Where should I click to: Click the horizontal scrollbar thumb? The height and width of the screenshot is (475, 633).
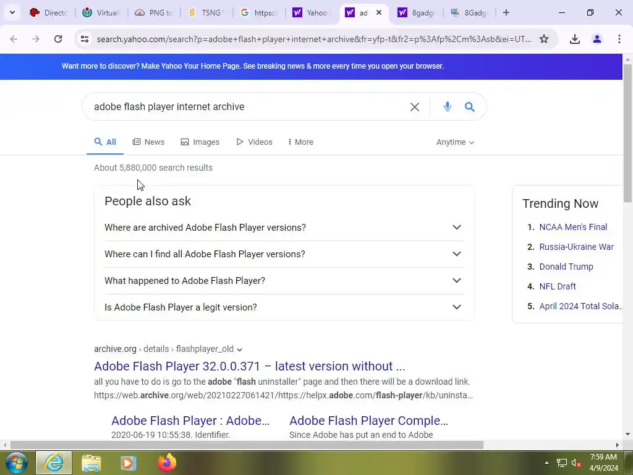click(247, 445)
